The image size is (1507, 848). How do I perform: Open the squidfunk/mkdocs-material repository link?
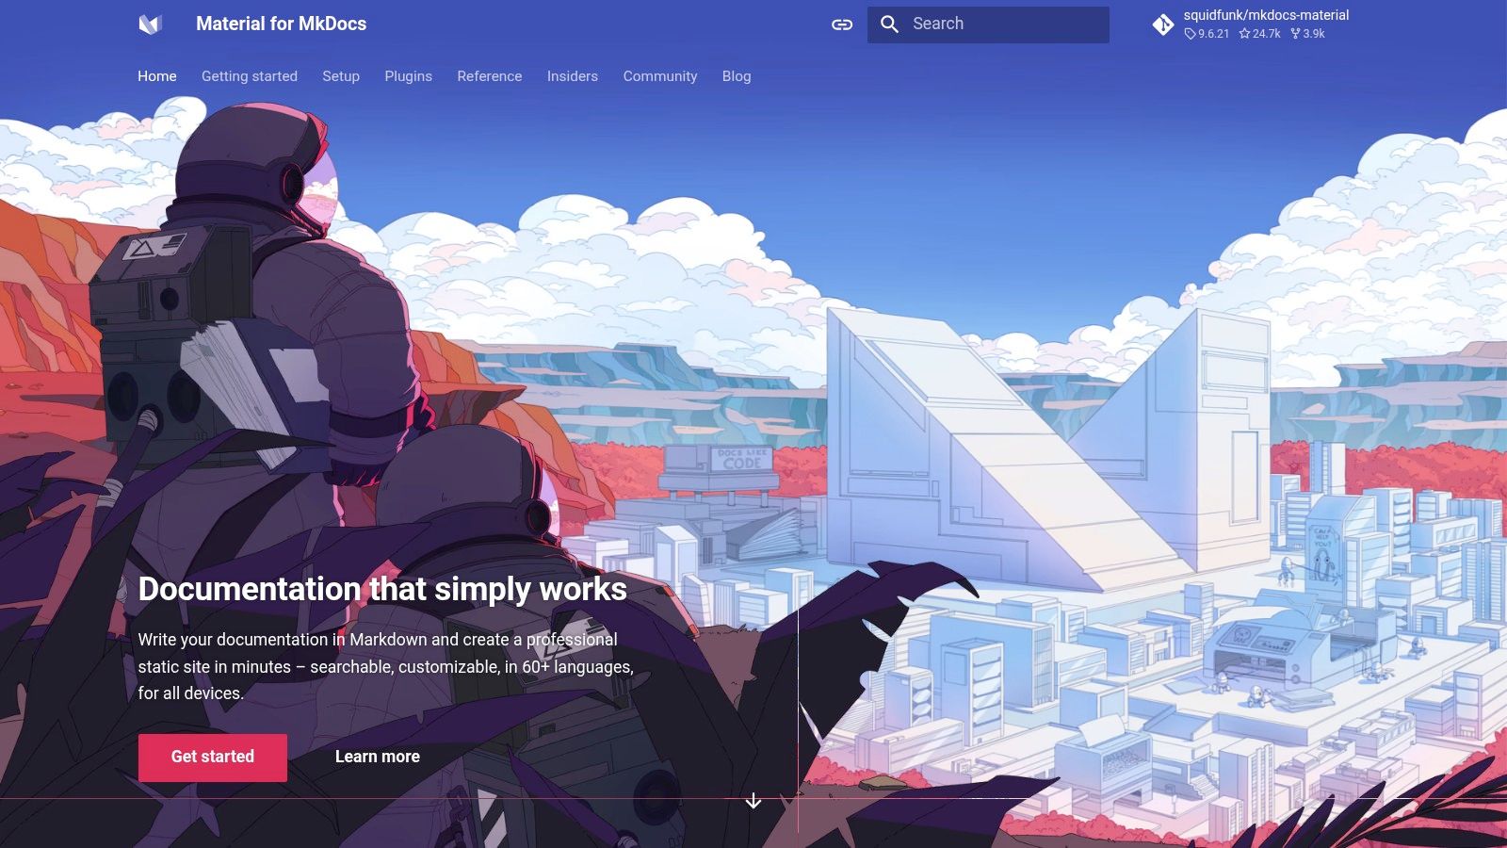click(x=1266, y=15)
